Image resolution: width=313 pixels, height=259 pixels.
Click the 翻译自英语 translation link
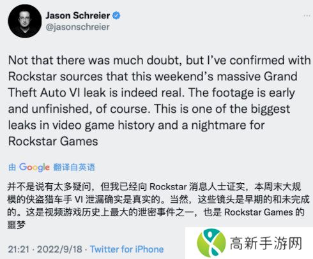pyautogui.click(x=74, y=167)
